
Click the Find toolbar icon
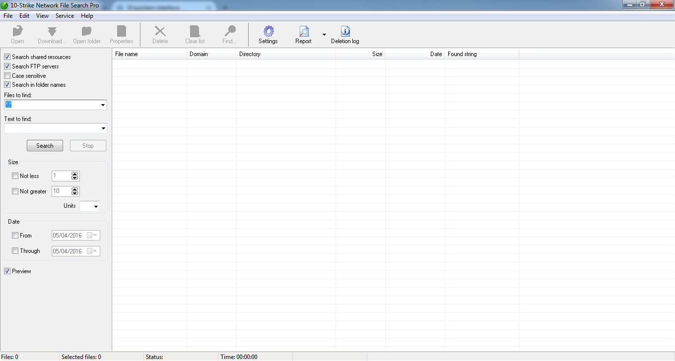pyautogui.click(x=229, y=35)
